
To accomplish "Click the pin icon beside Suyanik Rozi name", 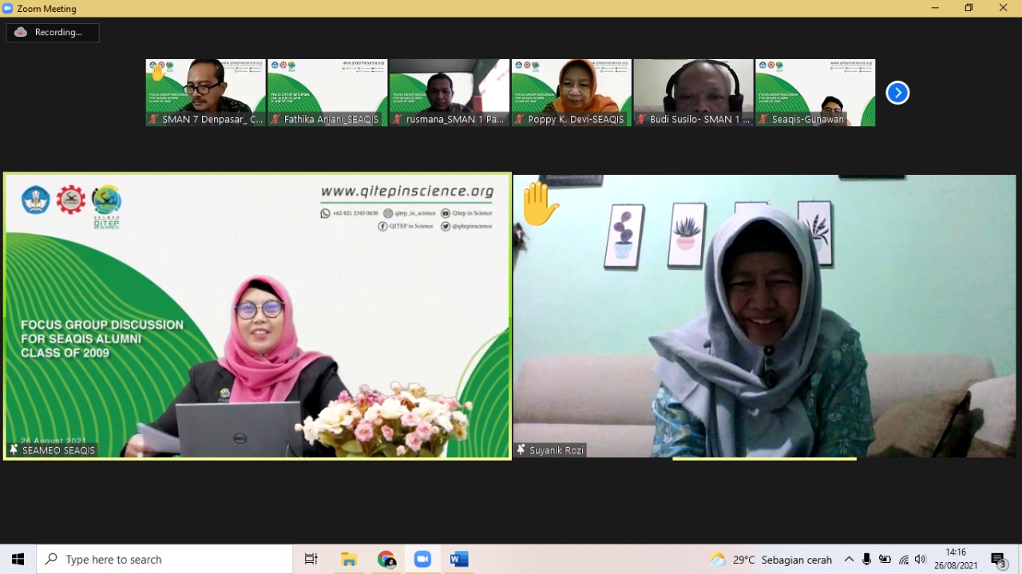I will pyautogui.click(x=521, y=450).
